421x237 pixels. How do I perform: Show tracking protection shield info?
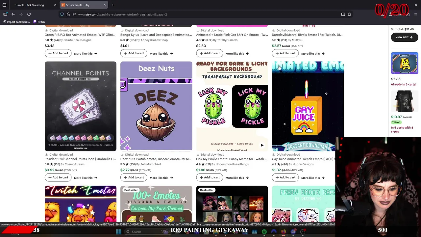click(62, 14)
